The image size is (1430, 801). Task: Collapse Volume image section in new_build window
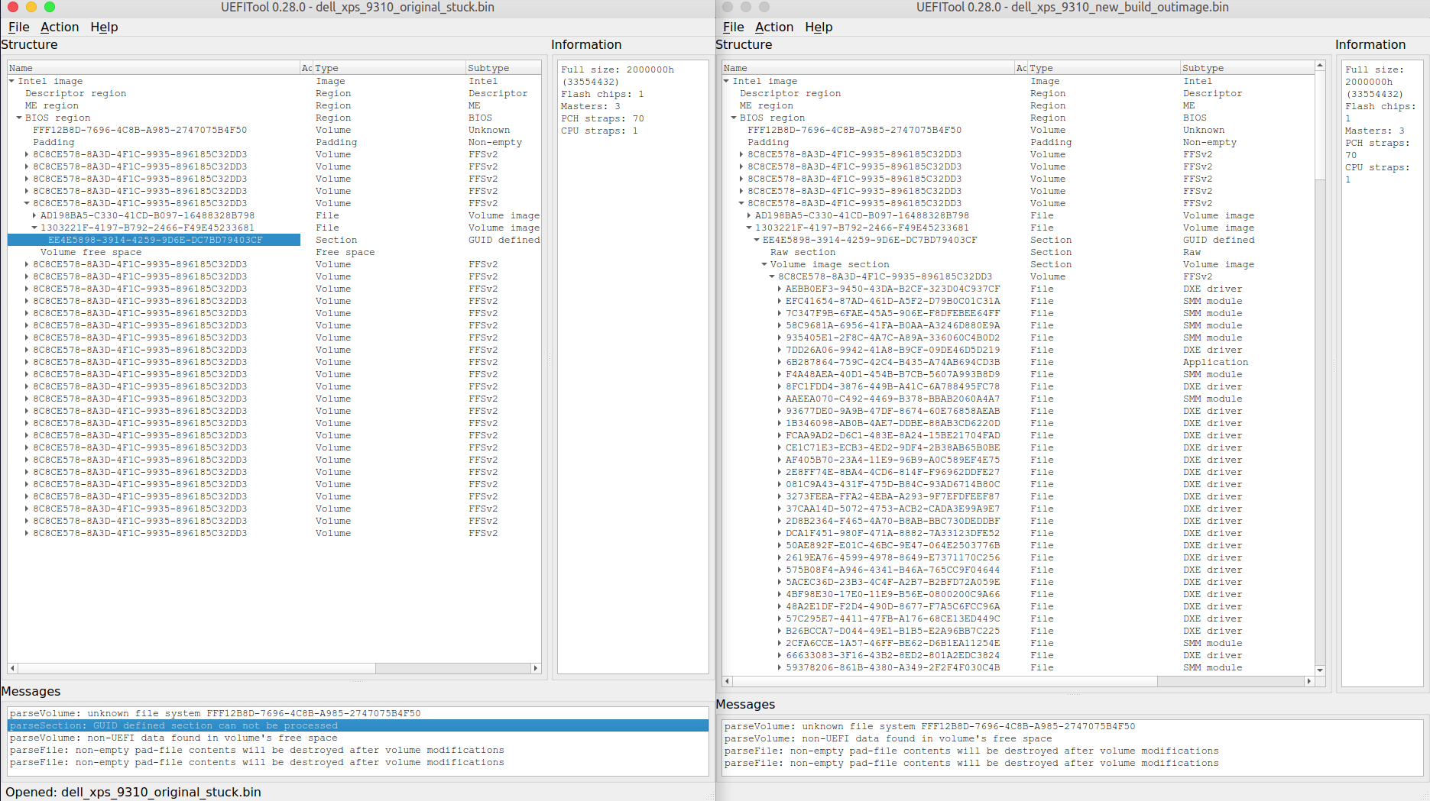pyautogui.click(x=764, y=264)
